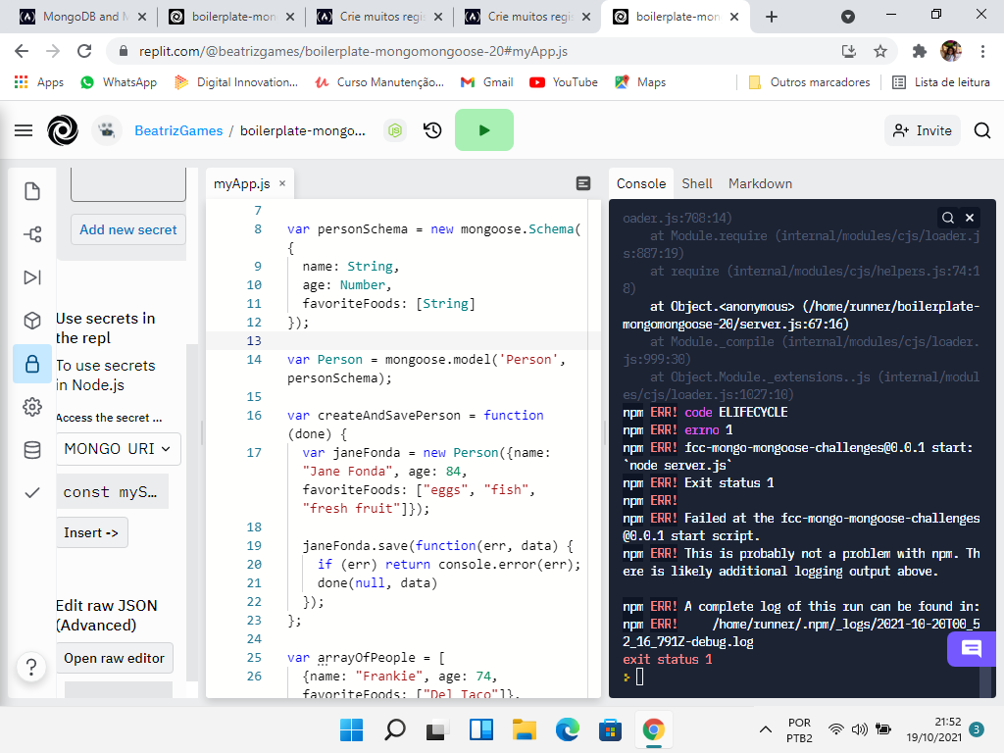The image size is (1004, 753).
Task: Open the version control sidebar panel
Action: click(32, 234)
